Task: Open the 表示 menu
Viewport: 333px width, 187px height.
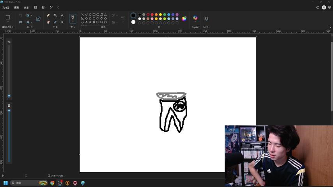Action: [27, 7]
